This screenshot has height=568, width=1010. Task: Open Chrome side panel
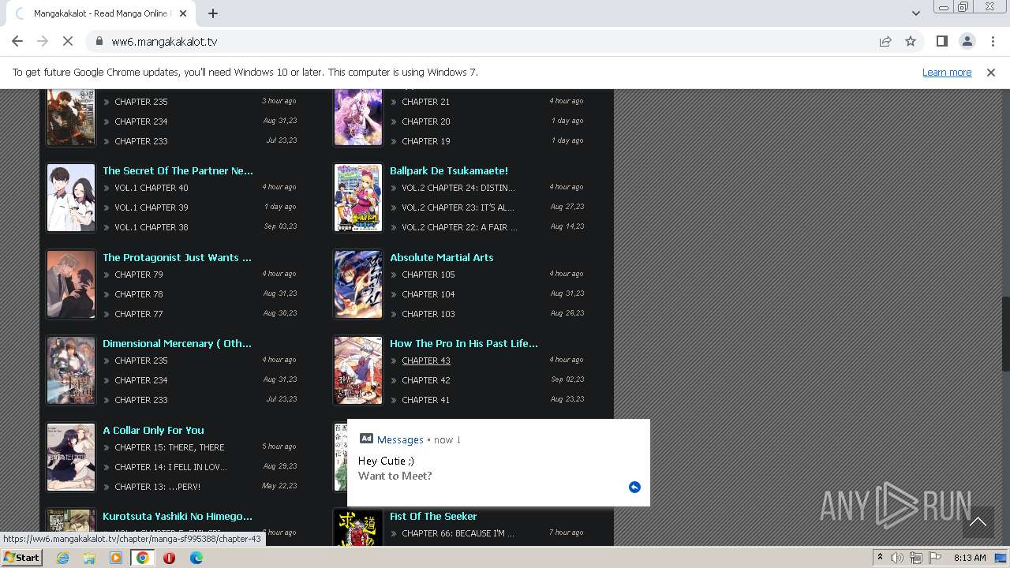pyautogui.click(x=941, y=41)
